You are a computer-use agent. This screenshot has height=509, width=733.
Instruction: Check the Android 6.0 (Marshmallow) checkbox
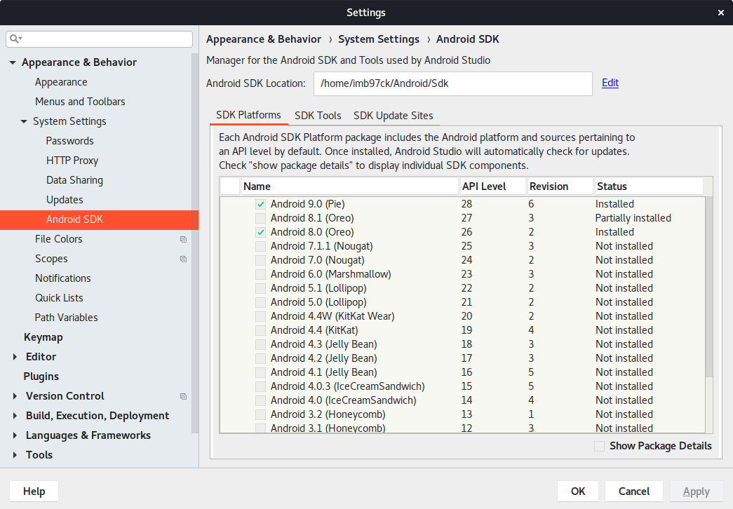[261, 274]
